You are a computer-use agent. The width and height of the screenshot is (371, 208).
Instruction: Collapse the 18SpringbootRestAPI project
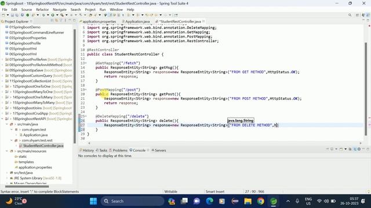click(x=2, y=119)
